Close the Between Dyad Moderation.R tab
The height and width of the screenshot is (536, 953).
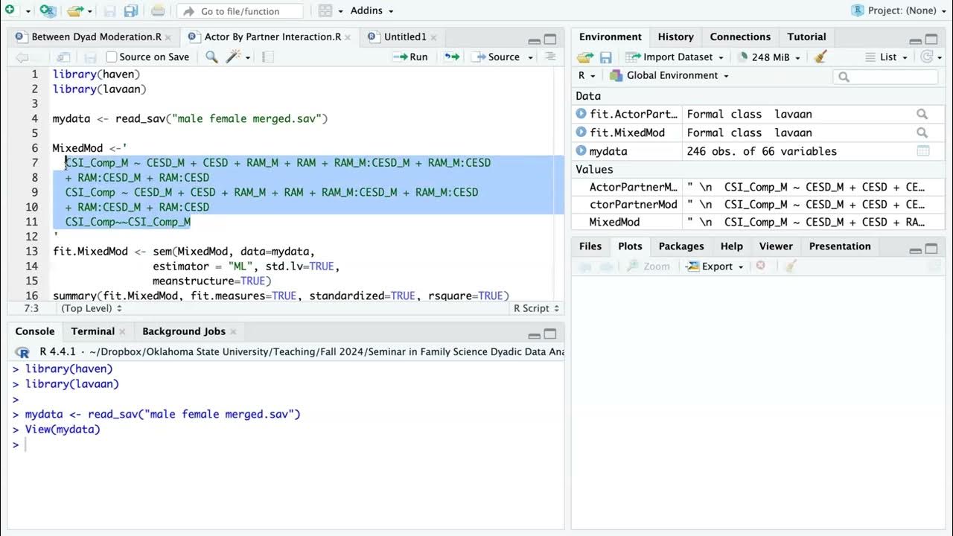coord(168,37)
